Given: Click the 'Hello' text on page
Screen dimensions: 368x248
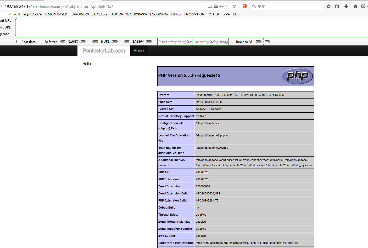Looking at the screenshot, I should click(x=87, y=64).
